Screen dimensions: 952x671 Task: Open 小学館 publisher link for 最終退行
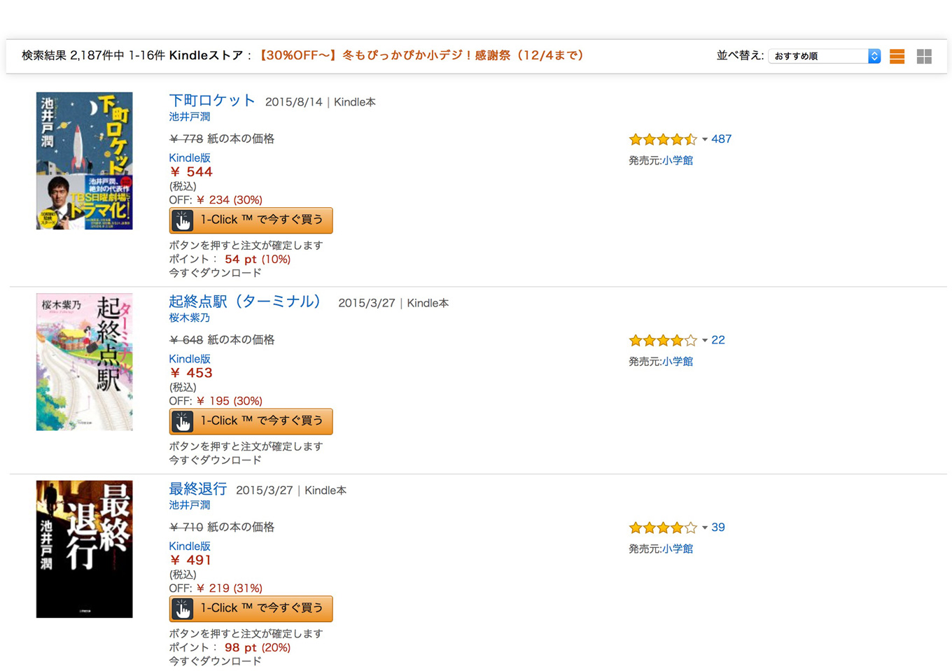678,549
